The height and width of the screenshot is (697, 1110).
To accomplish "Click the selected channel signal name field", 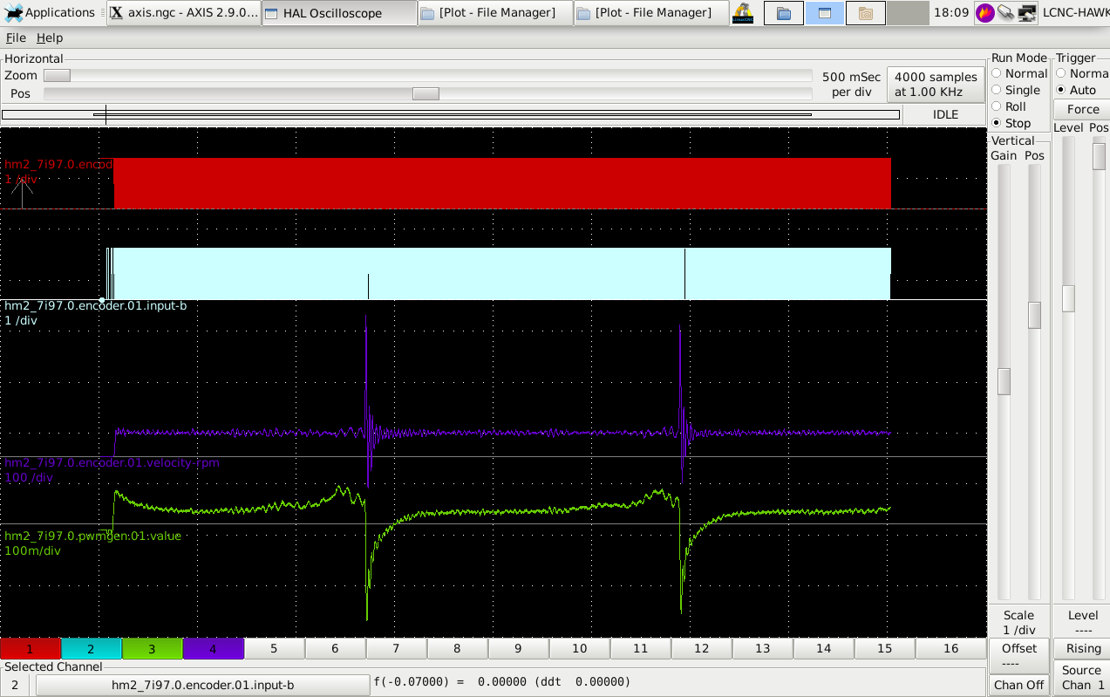I will click(x=202, y=685).
